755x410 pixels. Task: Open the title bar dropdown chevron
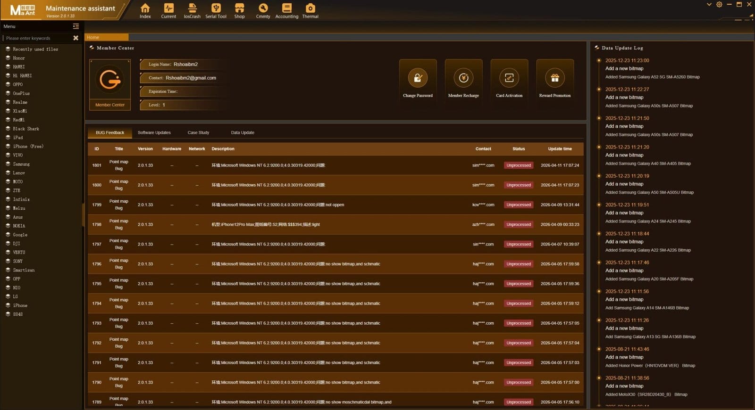(709, 5)
